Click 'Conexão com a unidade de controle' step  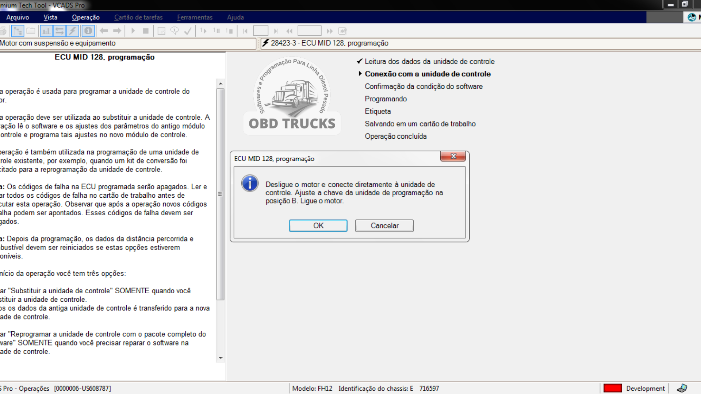428,74
